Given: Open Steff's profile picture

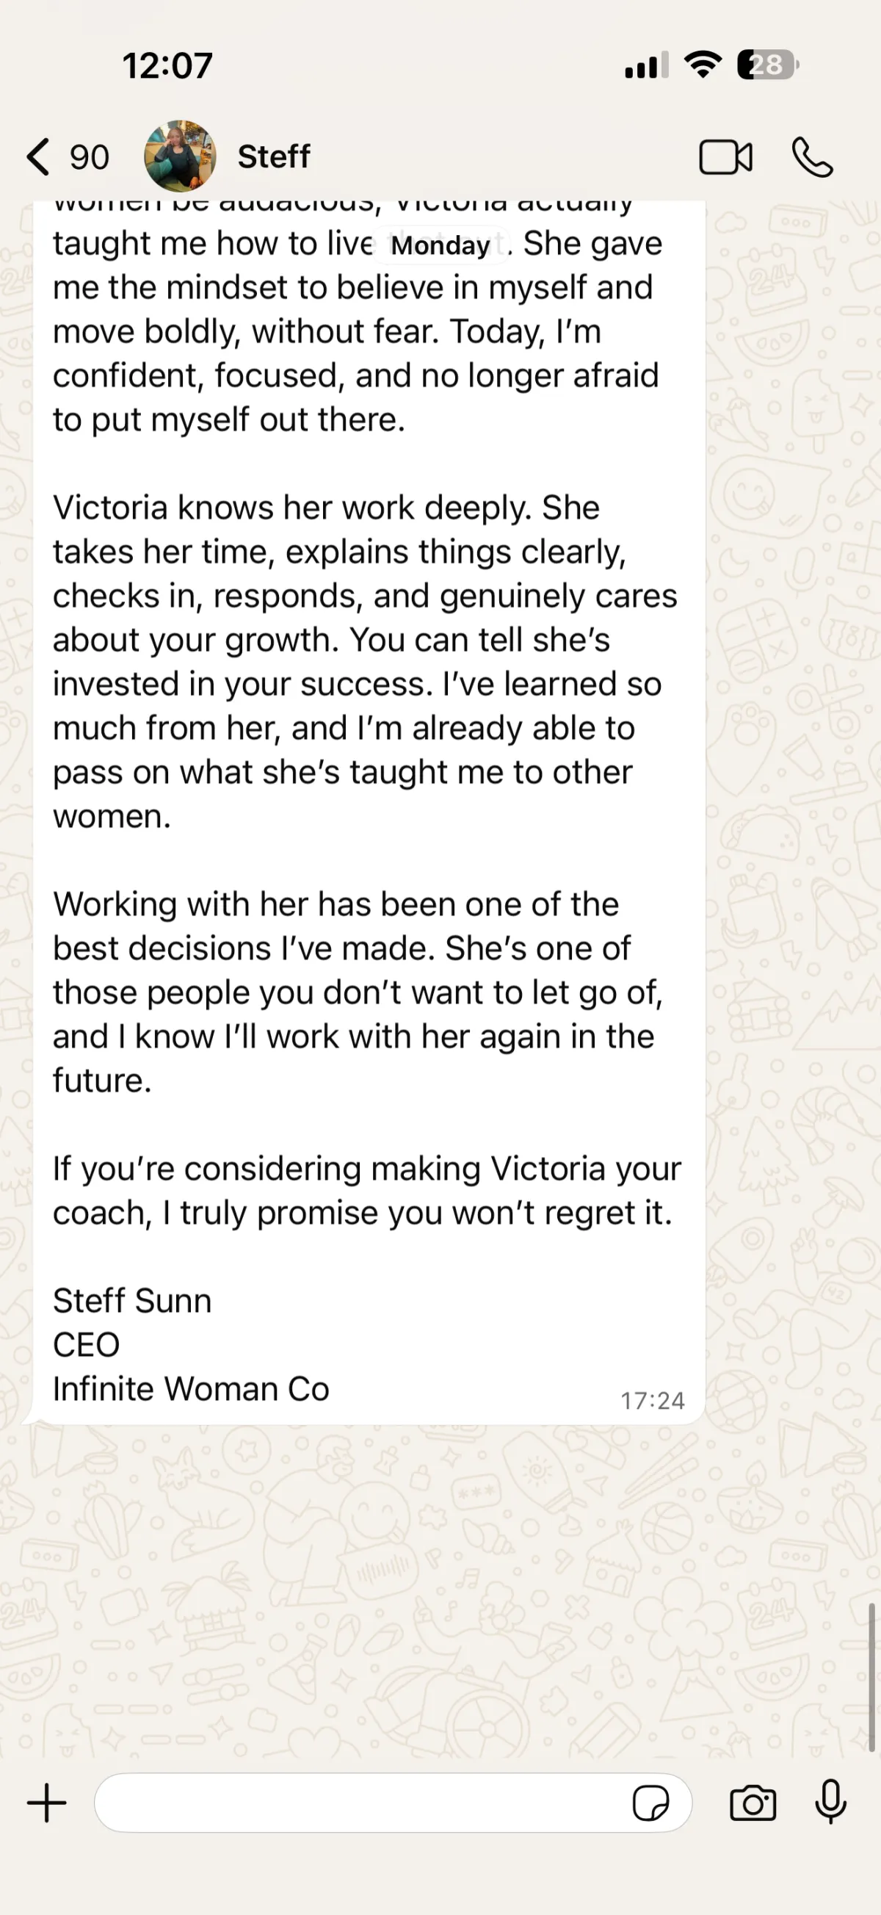Looking at the screenshot, I should coord(180,157).
